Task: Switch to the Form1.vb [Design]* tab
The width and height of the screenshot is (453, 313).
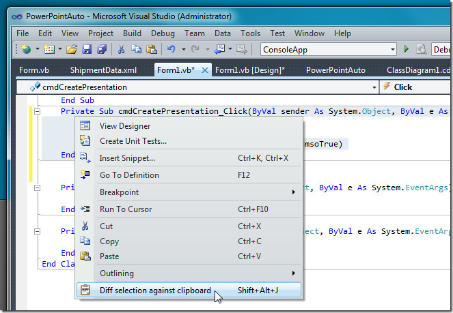Action: pyautogui.click(x=250, y=70)
